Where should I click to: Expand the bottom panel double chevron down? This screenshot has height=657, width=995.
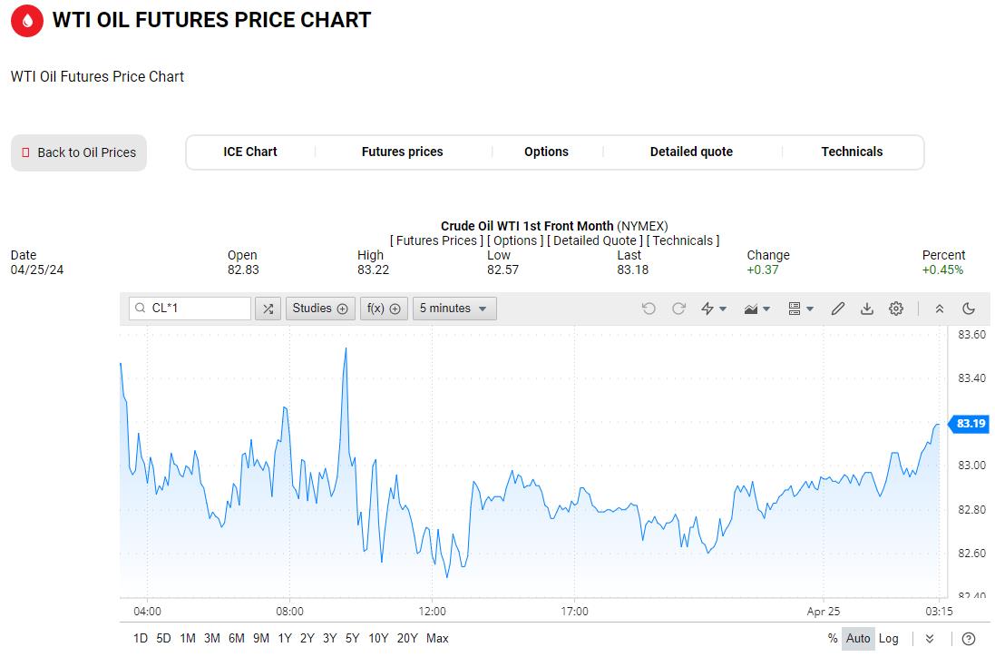point(930,639)
